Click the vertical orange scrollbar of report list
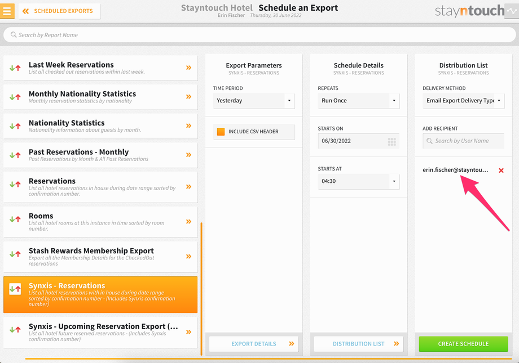Image resolution: width=519 pixels, height=363 pixels. pyautogui.click(x=201, y=289)
